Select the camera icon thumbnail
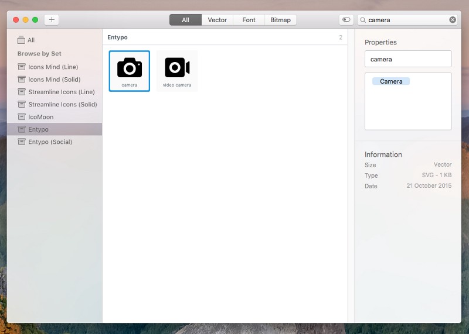 click(x=130, y=71)
